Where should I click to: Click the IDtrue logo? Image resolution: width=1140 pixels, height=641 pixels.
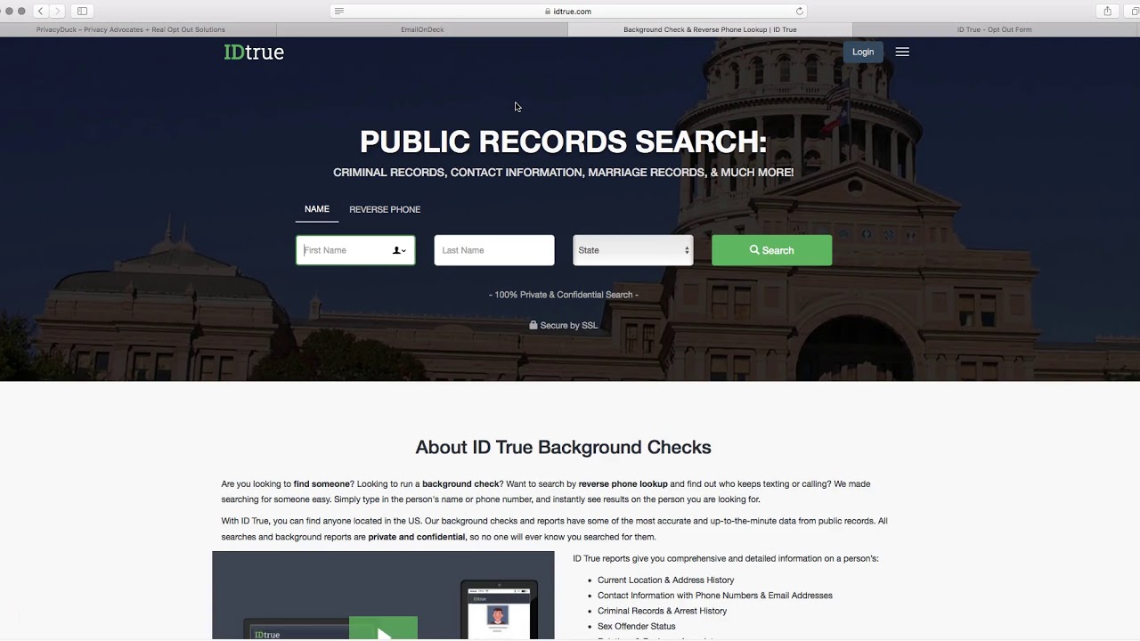[254, 52]
